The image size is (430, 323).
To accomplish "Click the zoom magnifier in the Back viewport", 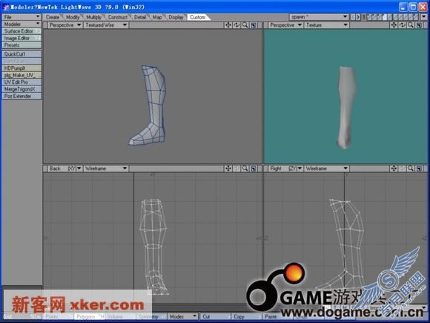I will click(x=245, y=169).
